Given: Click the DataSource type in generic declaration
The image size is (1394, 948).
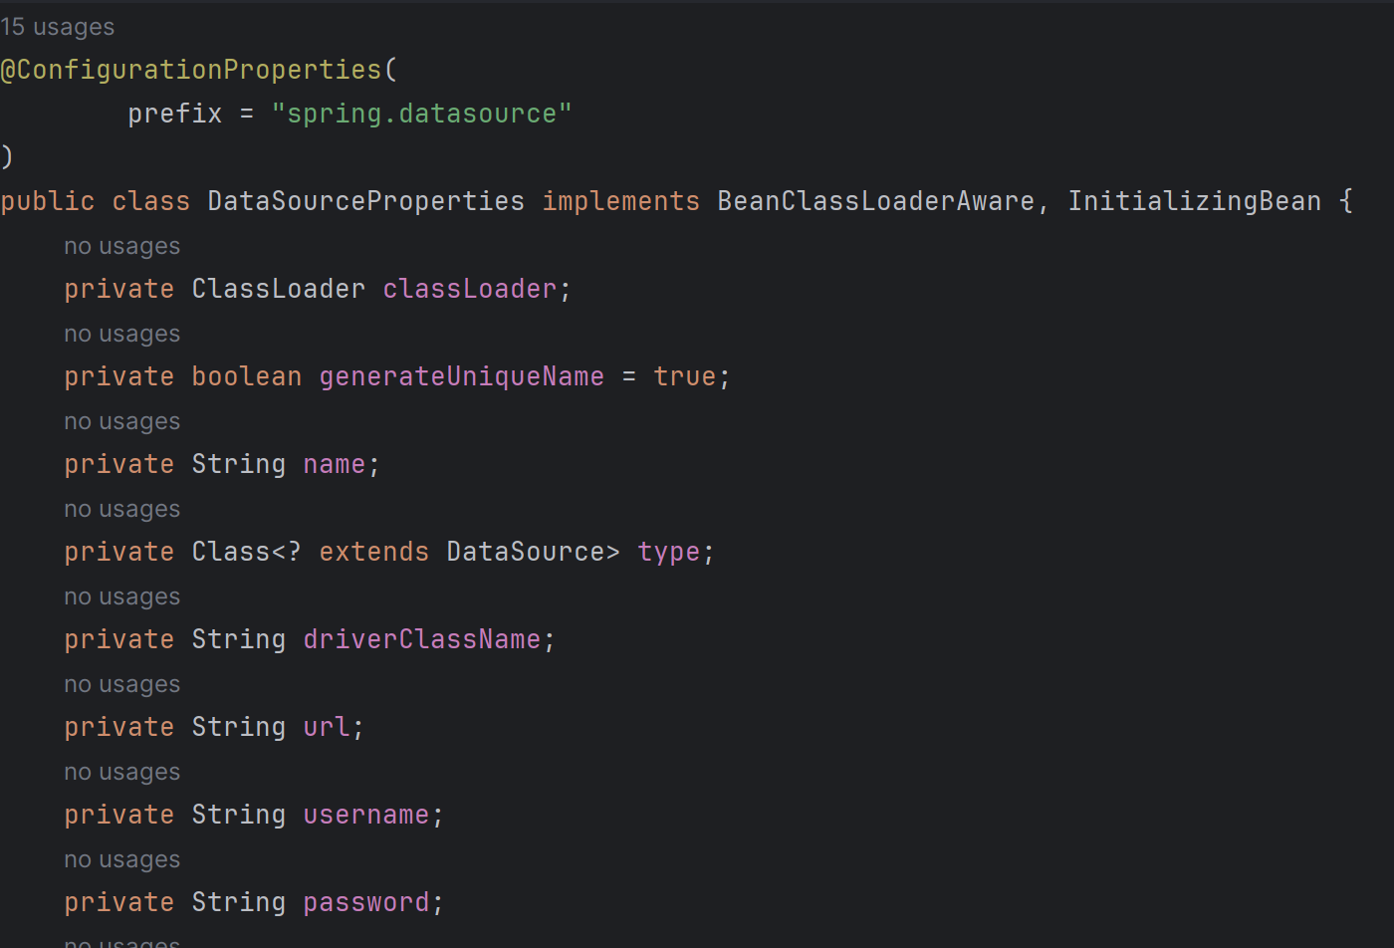Looking at the screenshot, I should pos(525,552).
